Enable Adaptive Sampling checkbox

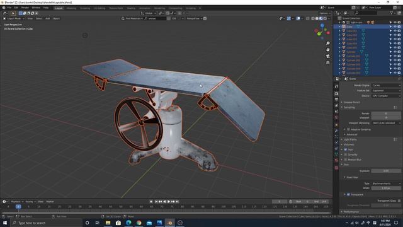click(x=348, y=129)
